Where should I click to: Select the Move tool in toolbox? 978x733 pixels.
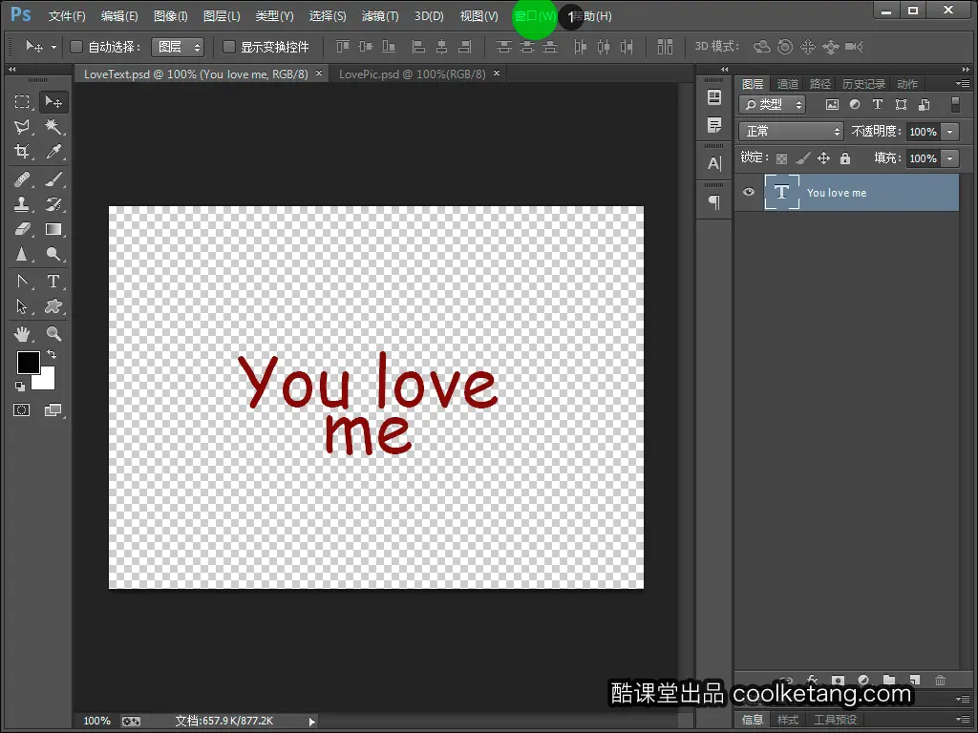53,101
